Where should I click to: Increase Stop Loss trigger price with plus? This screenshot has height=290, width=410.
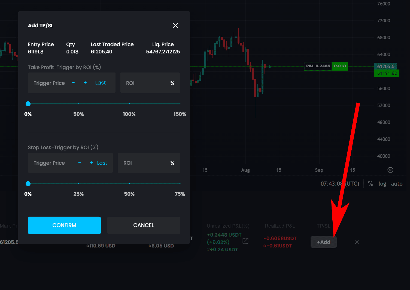(91, 163)
